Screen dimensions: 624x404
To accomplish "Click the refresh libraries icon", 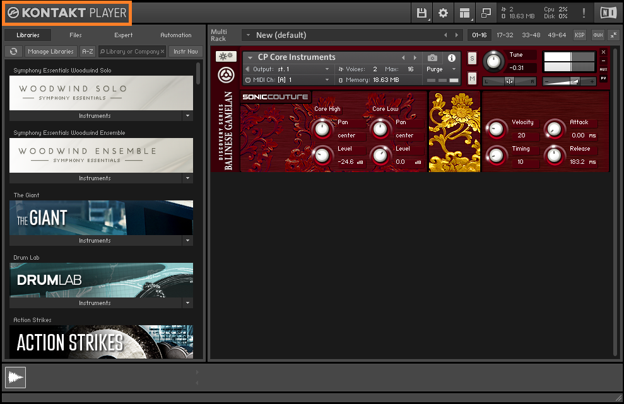I will point(13,51).
